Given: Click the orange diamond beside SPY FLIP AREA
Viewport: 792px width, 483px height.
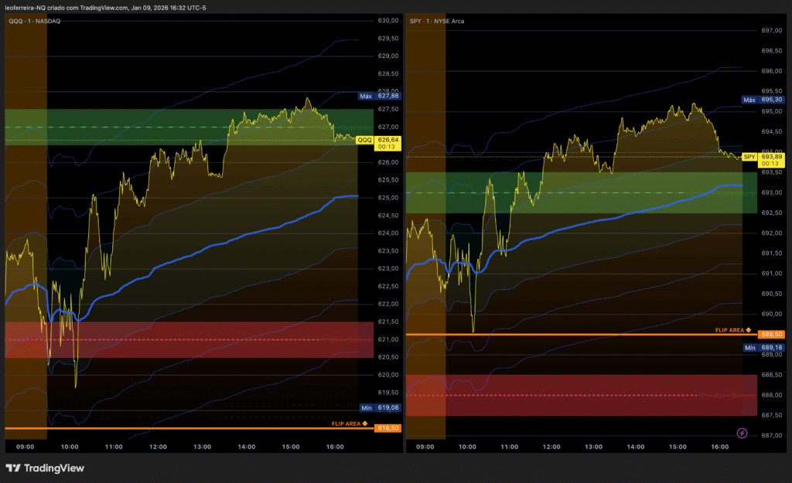Looking at the screenshot, I should 748,329.
